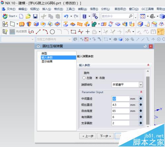This screenshot has height=147, width=165.
Task: Close the 圆柱压缩弹簧 dialog
Action: [151, 46]
